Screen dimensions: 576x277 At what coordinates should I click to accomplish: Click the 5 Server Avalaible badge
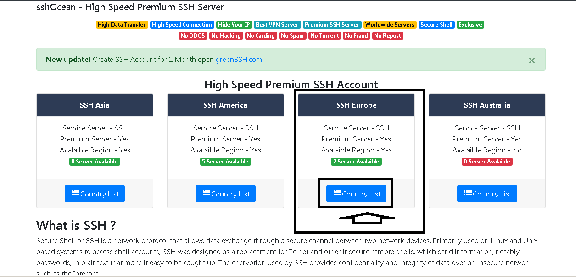click(225, 162)
